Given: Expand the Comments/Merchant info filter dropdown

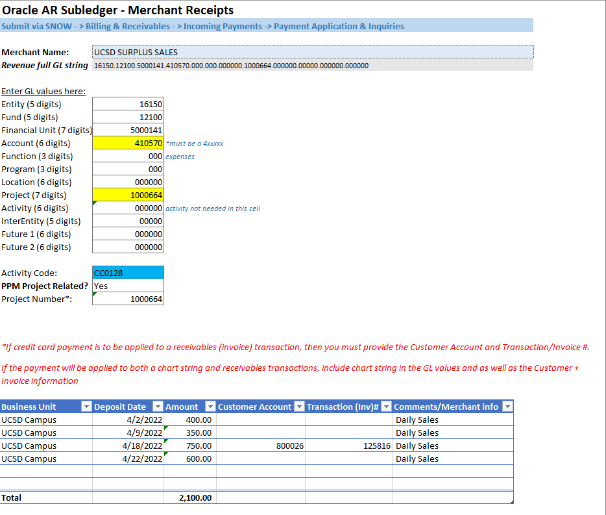Looking at the screenshot, I should 507,407.
